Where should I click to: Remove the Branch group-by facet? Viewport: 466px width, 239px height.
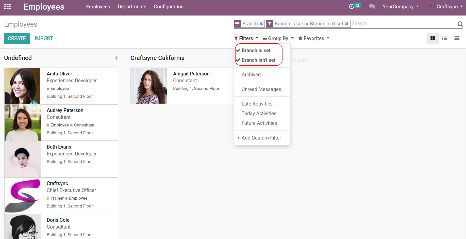point(261,24)
